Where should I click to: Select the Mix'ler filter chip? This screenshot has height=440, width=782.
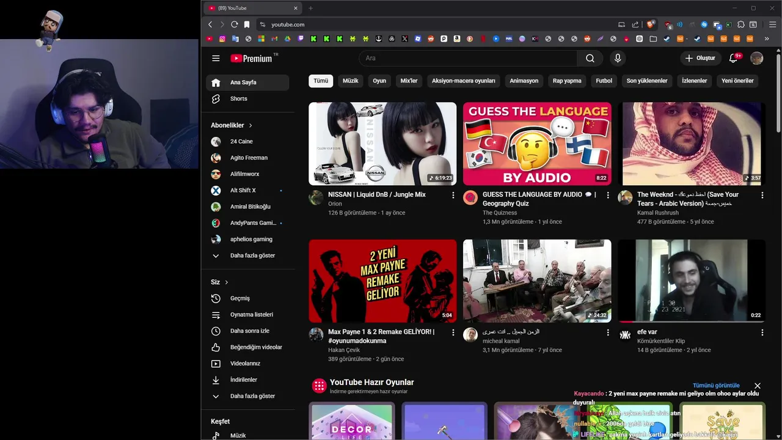click(x=409, y=81)
